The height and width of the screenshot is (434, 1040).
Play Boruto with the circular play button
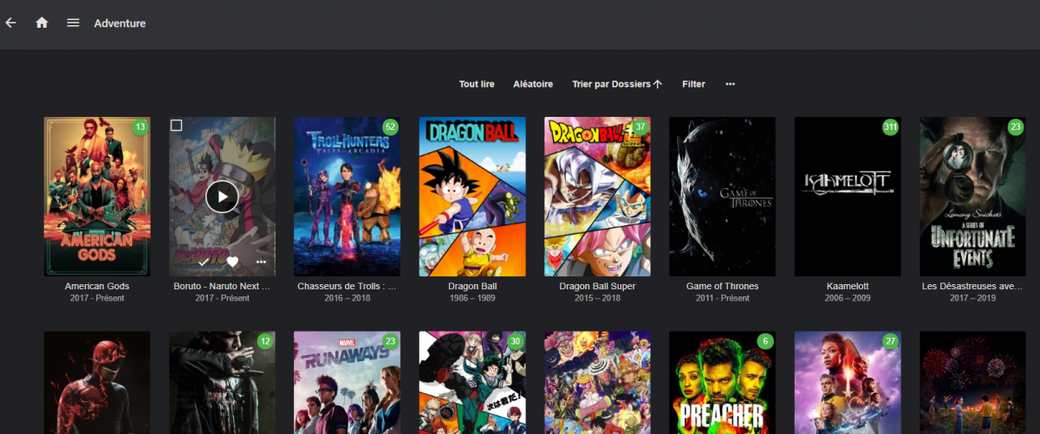click(222, 197)
